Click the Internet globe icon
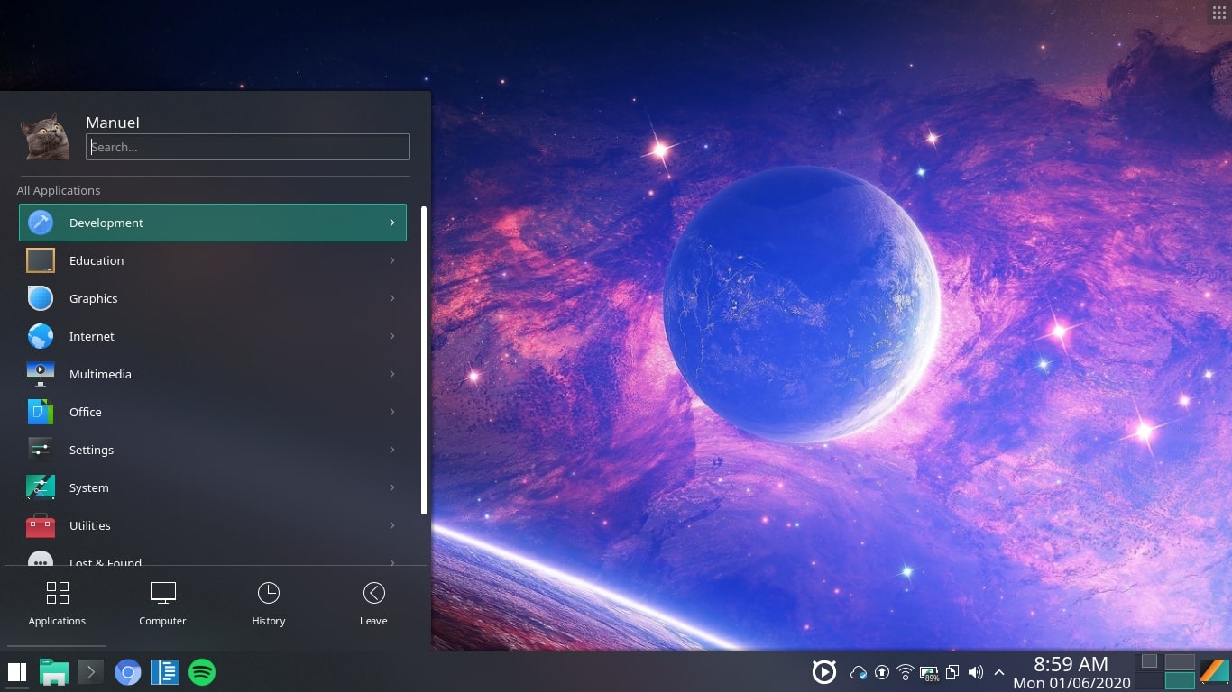 (41, 336)
